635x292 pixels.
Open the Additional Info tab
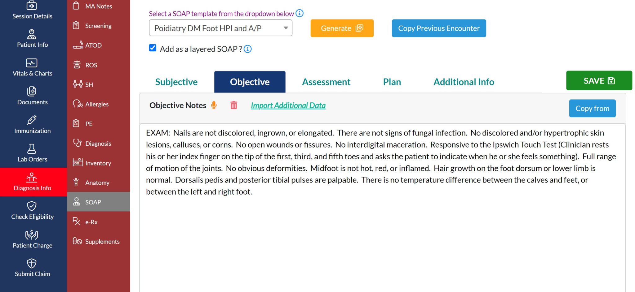464,82
